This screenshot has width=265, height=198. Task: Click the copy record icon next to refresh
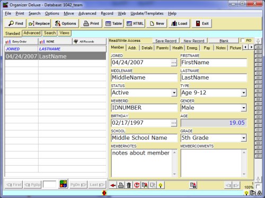click(145, 185)
